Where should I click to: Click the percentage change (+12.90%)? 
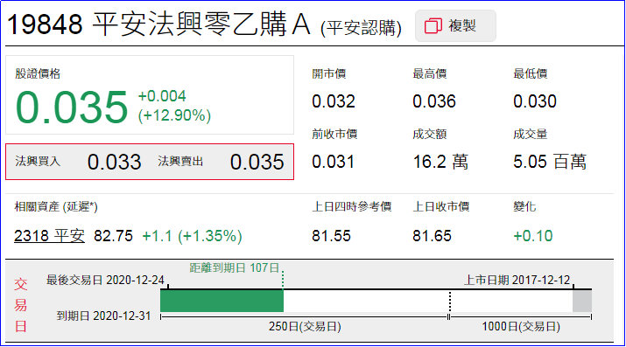[x=174, y=115]
